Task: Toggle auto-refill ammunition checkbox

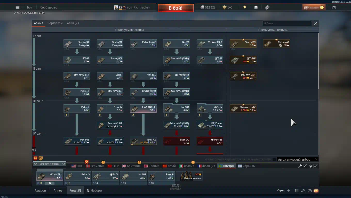Action: pyautogui.click(x=315, y=166)
